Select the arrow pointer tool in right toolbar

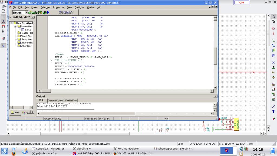tap(273, 17)
